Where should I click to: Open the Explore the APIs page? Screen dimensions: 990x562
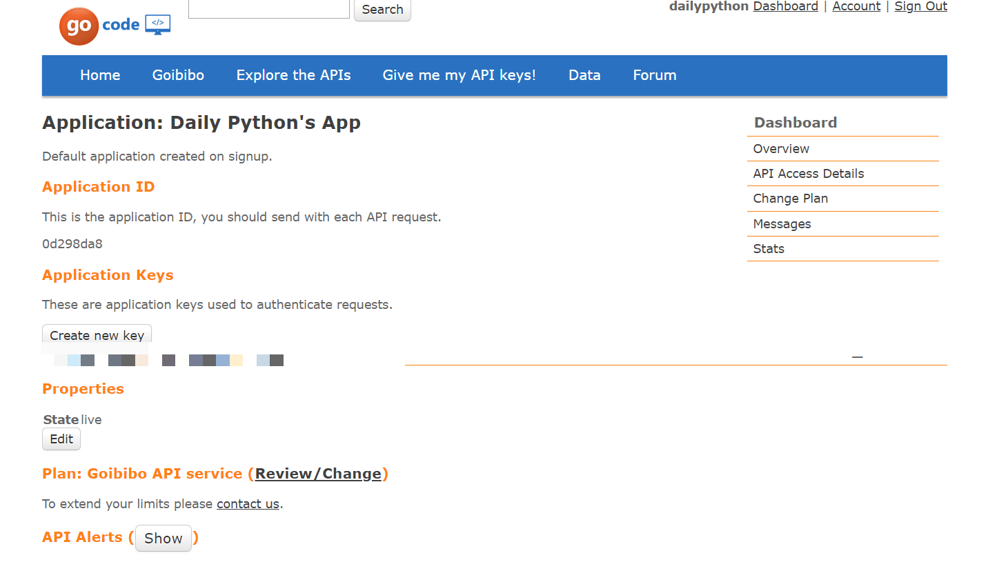[x=293, y=75]
